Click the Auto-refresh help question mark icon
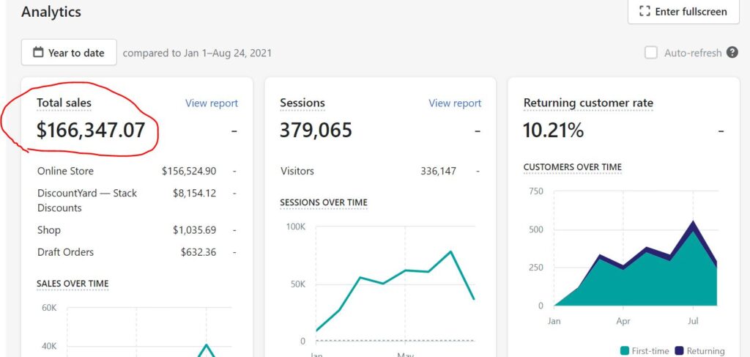Viewport: 750px width, 357px height. click(732, 53)
